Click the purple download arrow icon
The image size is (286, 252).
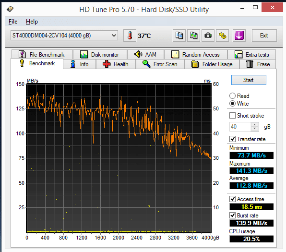pos(239,36)
